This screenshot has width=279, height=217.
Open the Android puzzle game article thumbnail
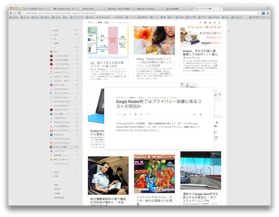(154, 174)
